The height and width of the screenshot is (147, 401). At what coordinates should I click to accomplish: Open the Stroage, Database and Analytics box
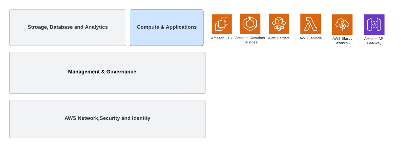pyautogui.click(x=67, y=28)
